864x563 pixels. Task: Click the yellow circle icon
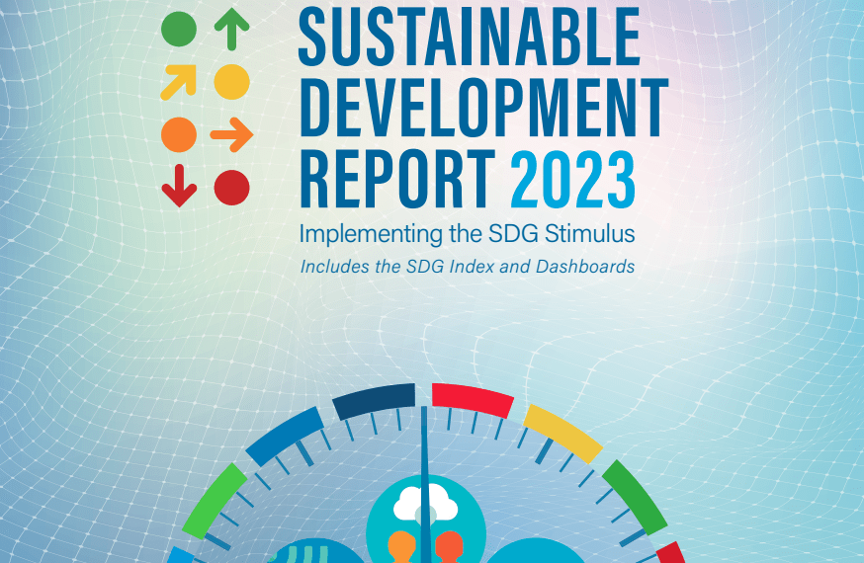[232, 82]
